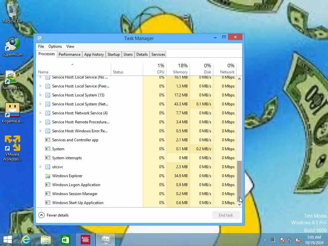Screen dimensions: 328x246
Task: Launch Internet Explorer from the taskbar
Action: pyautogui.click(x=26, y=240)
